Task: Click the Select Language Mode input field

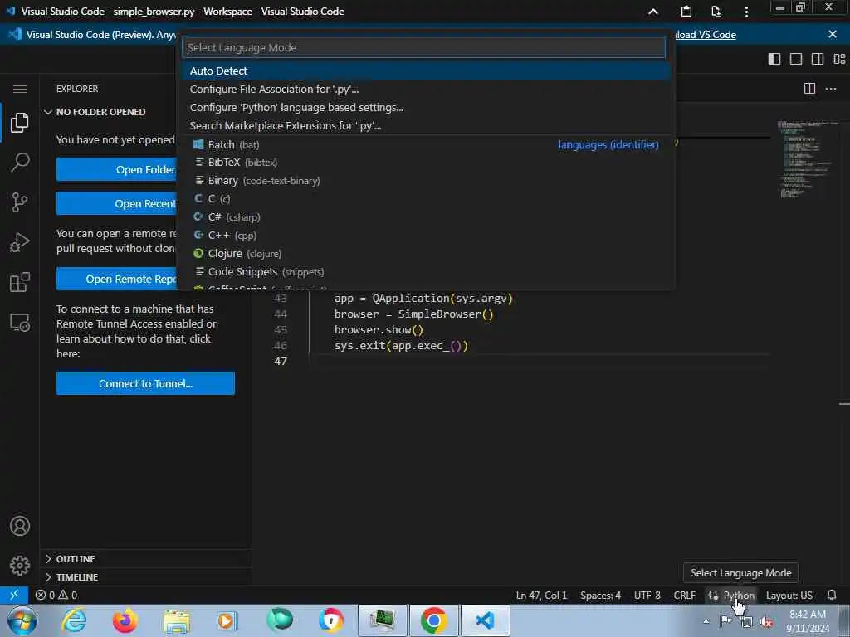Action: (423, 47)
